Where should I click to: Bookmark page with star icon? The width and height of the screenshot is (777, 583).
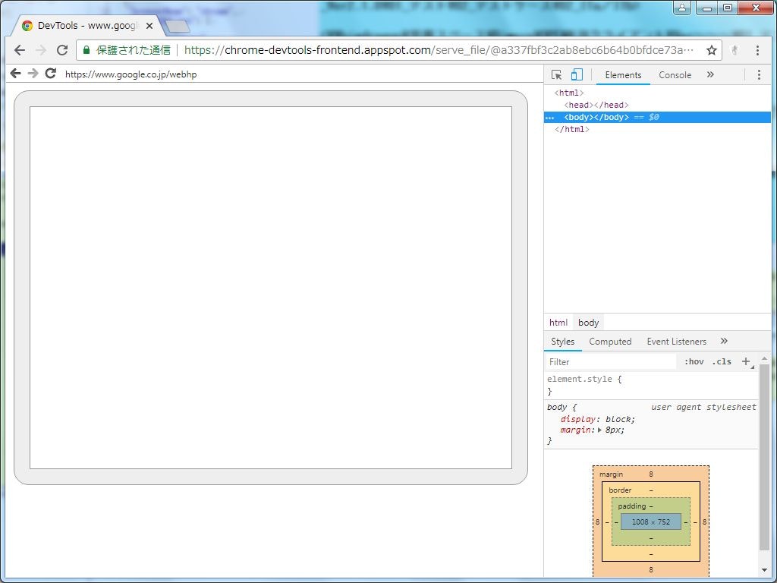pyautogui.click(x=712, y=50)
